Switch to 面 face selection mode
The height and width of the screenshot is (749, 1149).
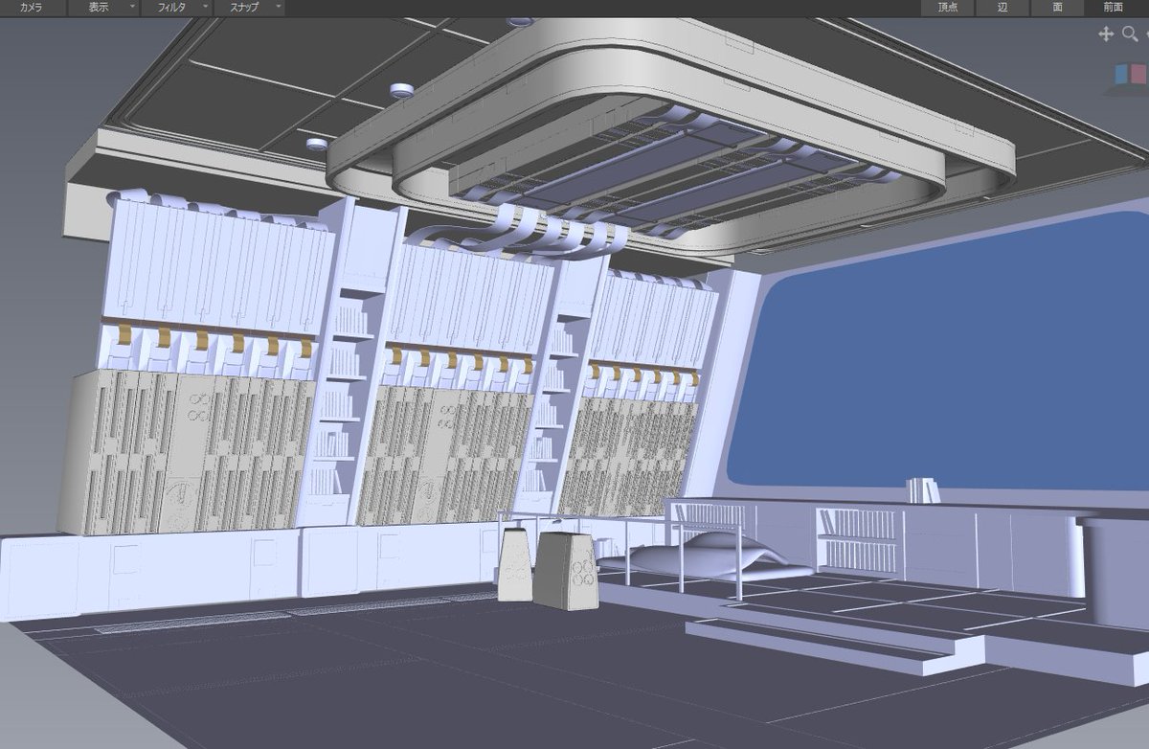coord(1057,7)
